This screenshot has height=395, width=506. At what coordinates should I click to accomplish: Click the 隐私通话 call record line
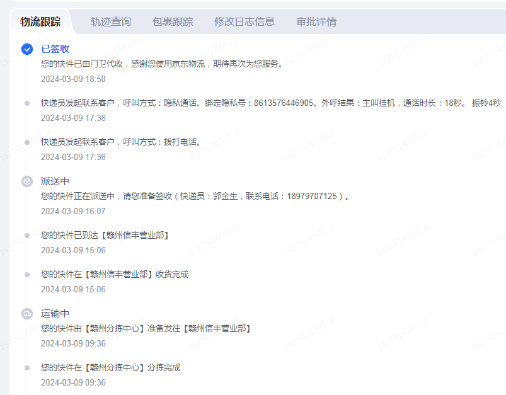click(x=271, y=103)
